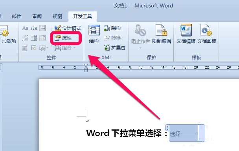This screenshot has height=151, width=239.
Task: Open Block Authors (阻止作者) menu
Action: 140,36
